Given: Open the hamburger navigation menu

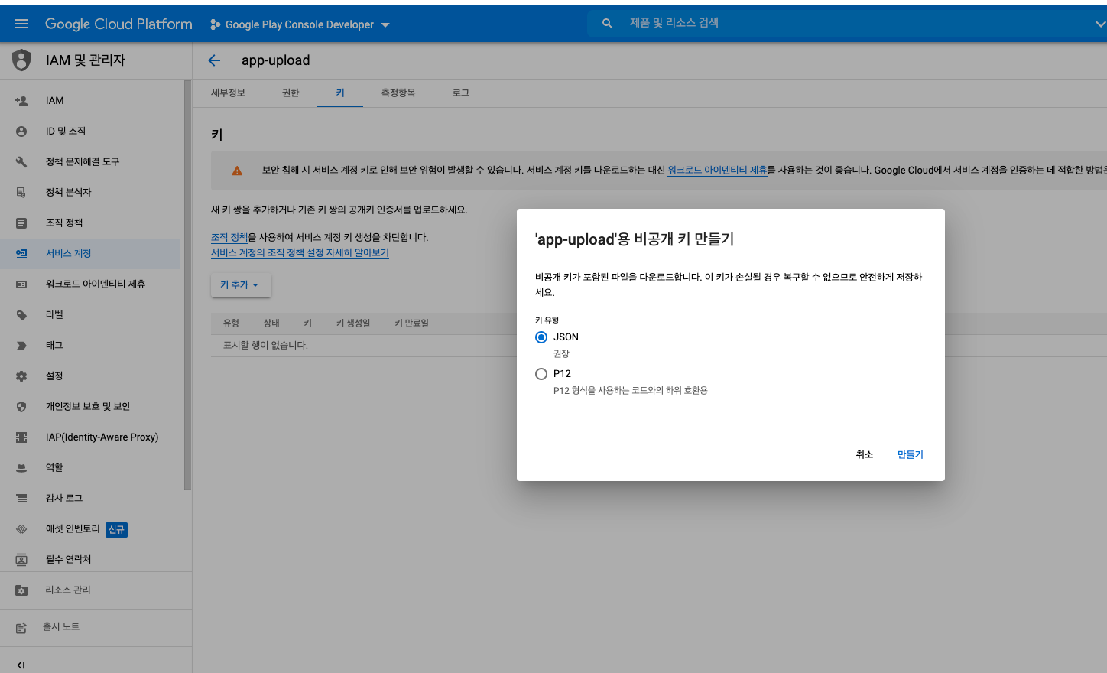Looking at the screenshot, I should pyautogui.click(x=21, y=24).
